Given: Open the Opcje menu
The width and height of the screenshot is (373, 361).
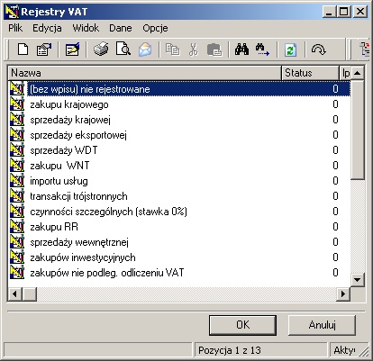Looking at the screenshot, I should coord(155,28).
